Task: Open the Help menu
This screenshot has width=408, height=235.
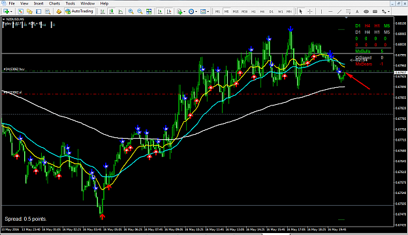Action: point(104,3)
